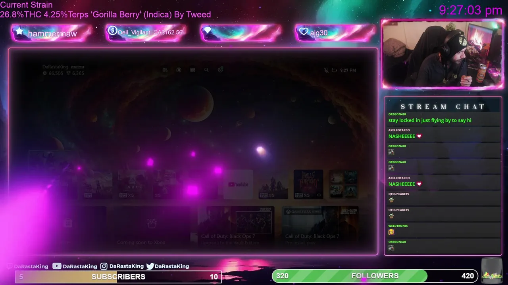Click the 9:27:03 pm stream clock
The width and height of the screenshot is (508, 285).
471,10
